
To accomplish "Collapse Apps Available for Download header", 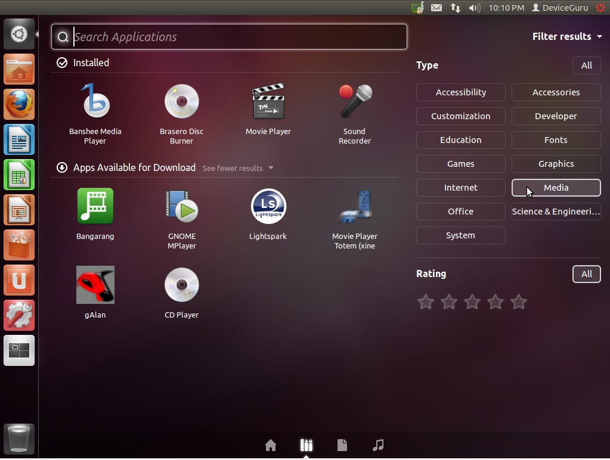I will point(126,167).
